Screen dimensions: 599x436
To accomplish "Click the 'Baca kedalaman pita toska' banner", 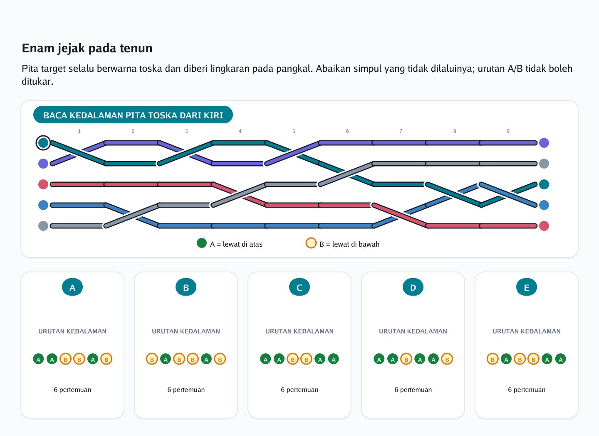I will pos(133,115).
